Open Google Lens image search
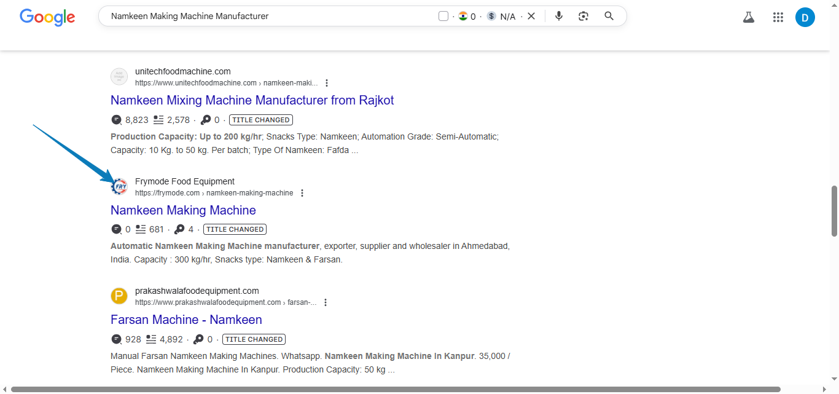The height and width of the screenshot is (394, 839). click(x=583, y=16)
